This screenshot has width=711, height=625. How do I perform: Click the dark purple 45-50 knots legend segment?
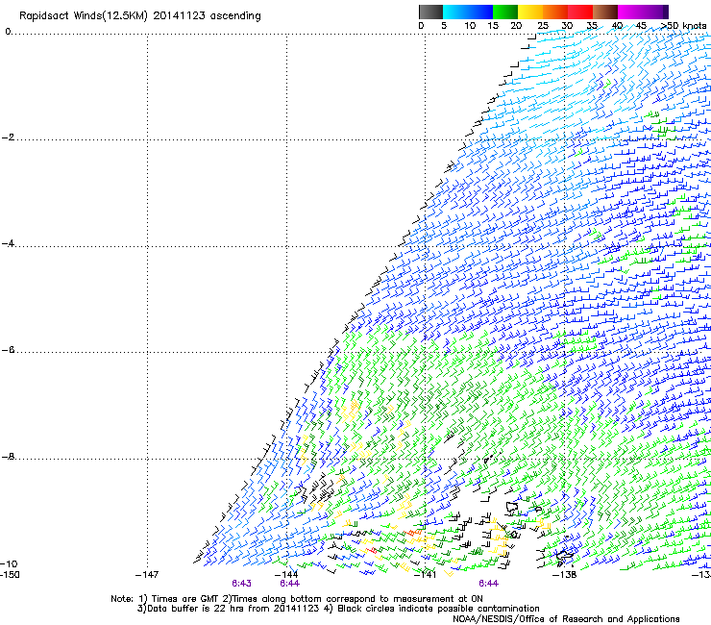pyautogui.click(x=655, y=12)
